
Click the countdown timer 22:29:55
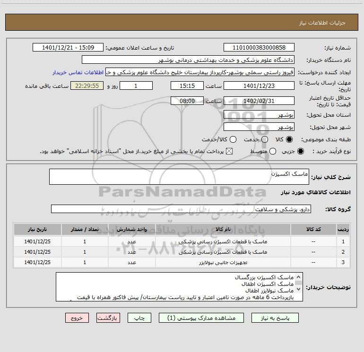point(87,86)
